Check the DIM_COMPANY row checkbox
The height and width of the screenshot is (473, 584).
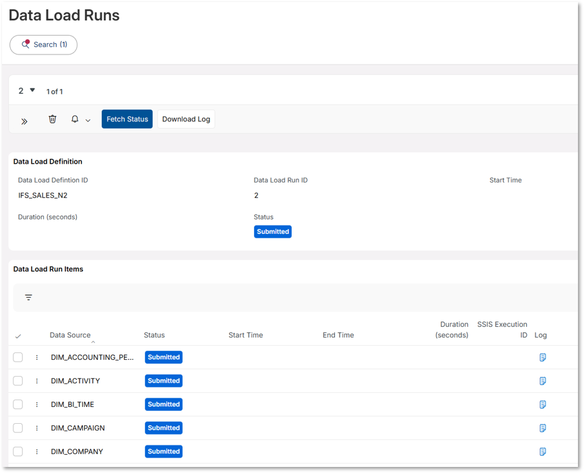[18, 451]
